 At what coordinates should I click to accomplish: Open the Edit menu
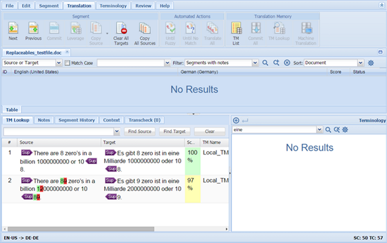(26, 5)
